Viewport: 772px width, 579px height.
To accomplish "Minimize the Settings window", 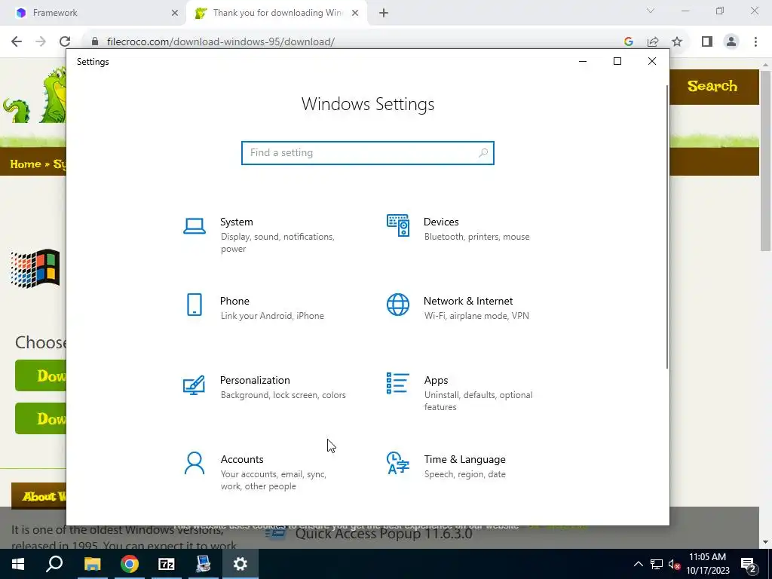I will tap(583, 61).
